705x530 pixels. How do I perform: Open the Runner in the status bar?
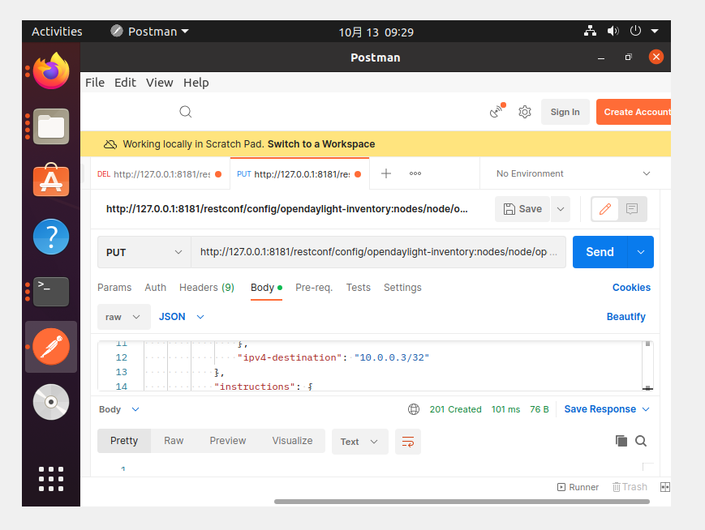578,487
